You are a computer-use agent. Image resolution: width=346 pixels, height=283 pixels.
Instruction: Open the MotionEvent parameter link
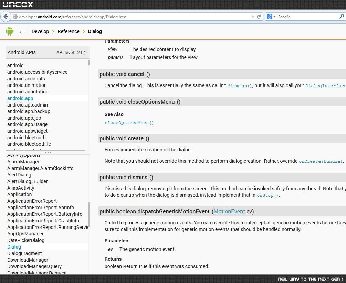(x=229, y=211)
